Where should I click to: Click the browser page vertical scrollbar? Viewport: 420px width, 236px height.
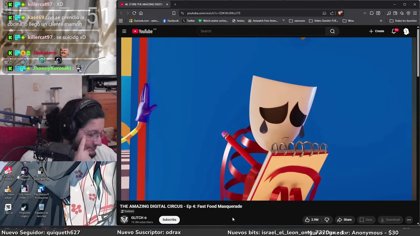coord(418,53)
